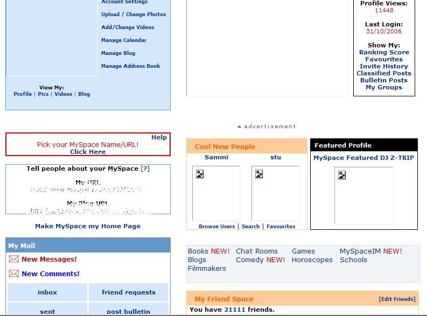Click the [?] help beside Tell people
Viewport: 427px width, 316px height.
click(x=145, y=168)
